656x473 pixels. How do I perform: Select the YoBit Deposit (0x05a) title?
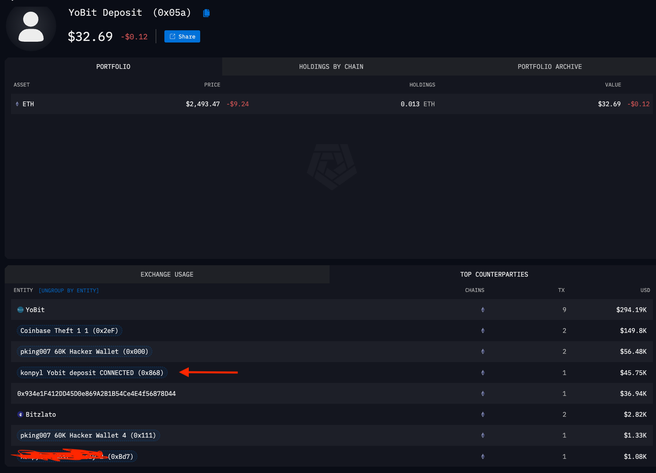[130, 13]
